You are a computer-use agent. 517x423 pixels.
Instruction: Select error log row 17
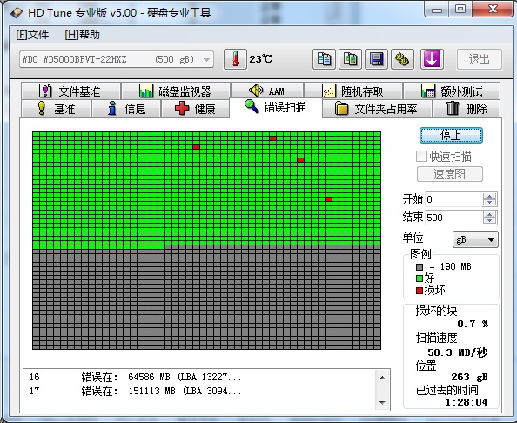tap(199, 392)
